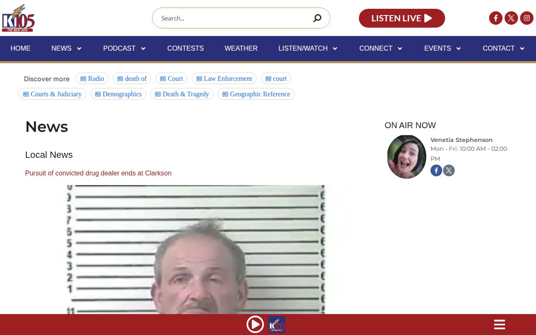Screen dimensions: 536x335
Task: Go to HOME in navigation bar
Action: pyautogui.click(x=21, y=49)
